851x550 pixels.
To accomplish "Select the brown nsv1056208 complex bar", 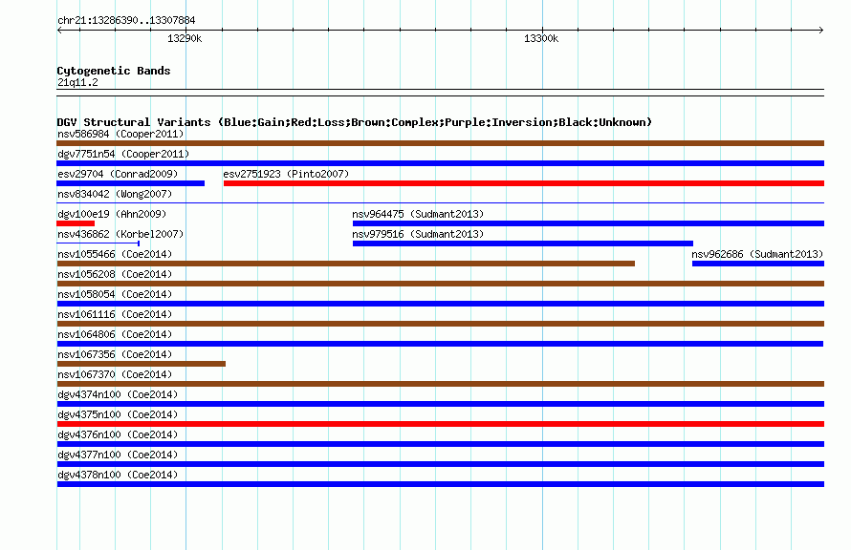I will pos(440,284).
